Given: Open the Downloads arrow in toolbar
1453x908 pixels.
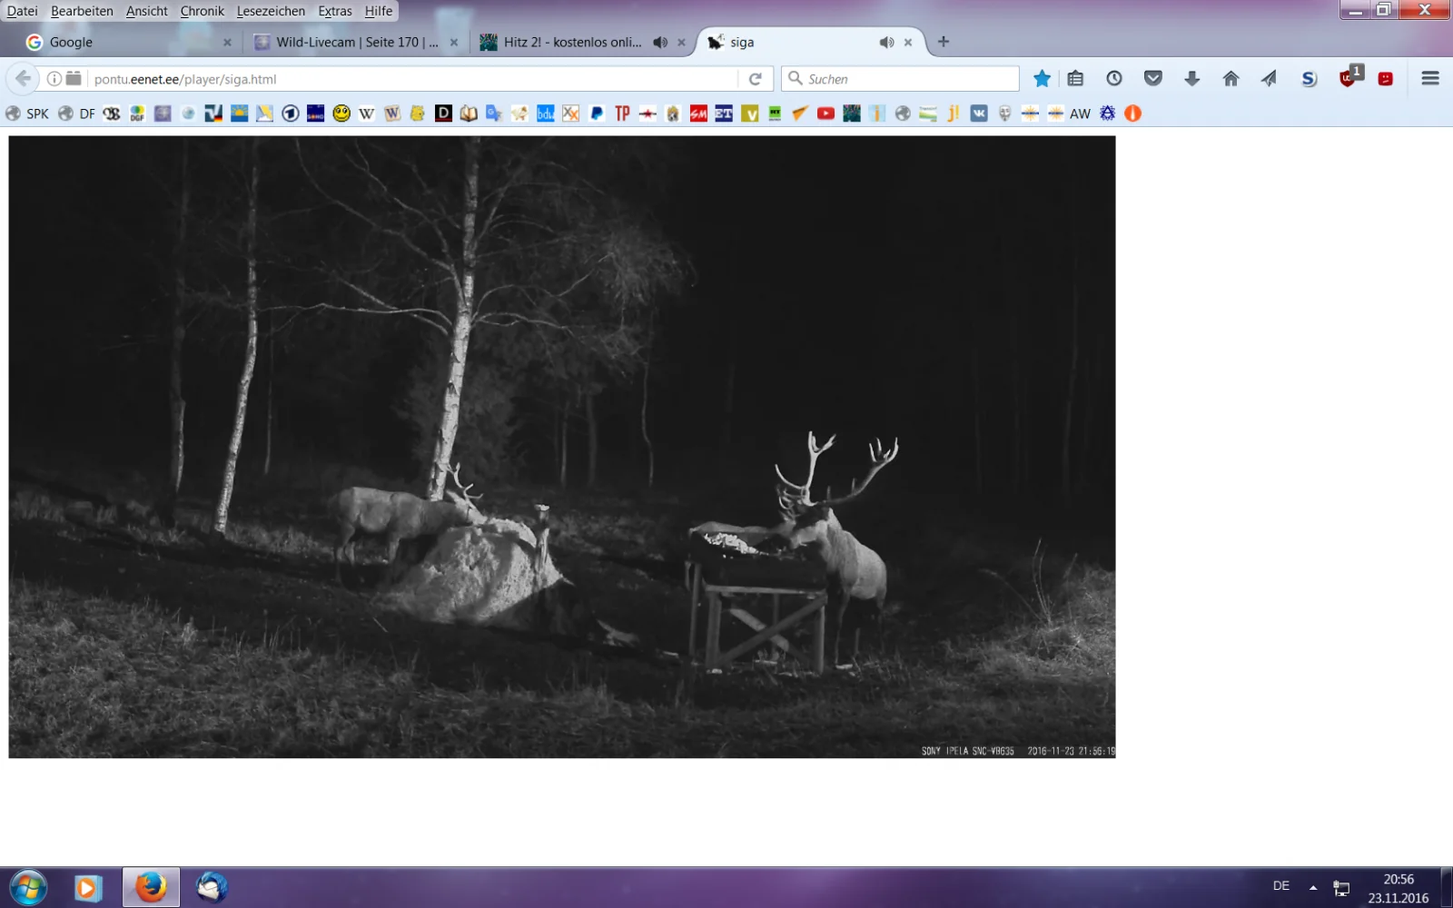Looking at the screenshot, I should coord(1191,79).
